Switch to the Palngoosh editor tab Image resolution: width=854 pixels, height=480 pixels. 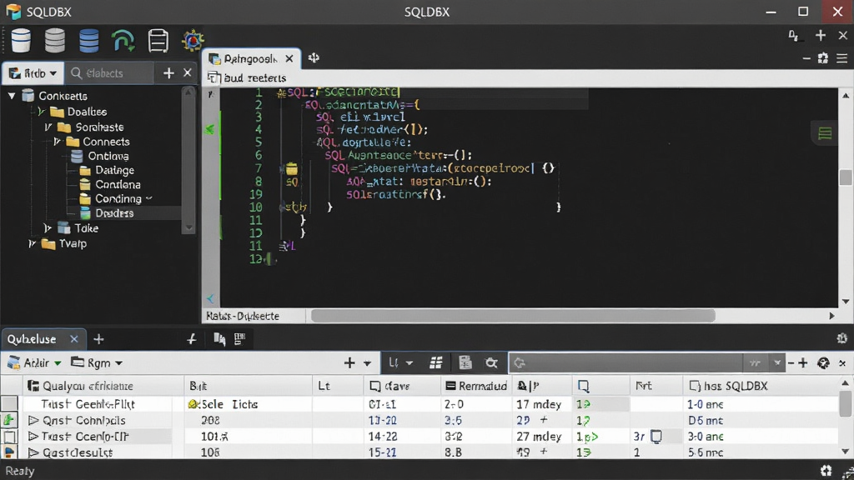tap(250, 59)
